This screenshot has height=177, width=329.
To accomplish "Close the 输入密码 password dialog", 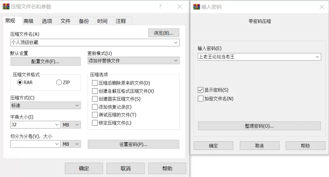I will point(321,7).
